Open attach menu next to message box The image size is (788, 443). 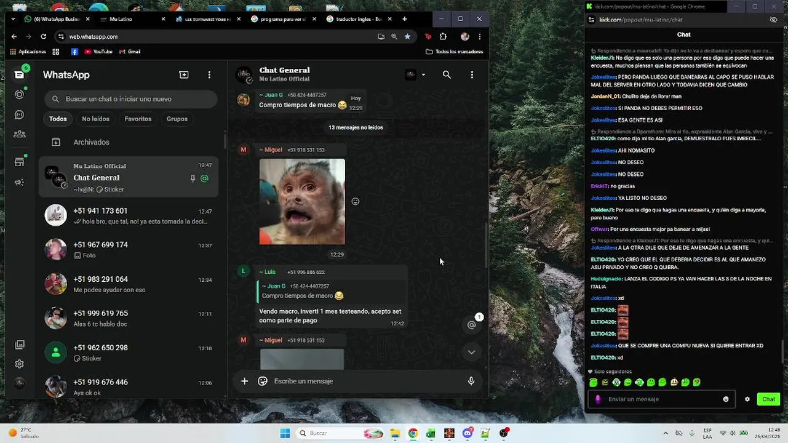pos(244,381)
